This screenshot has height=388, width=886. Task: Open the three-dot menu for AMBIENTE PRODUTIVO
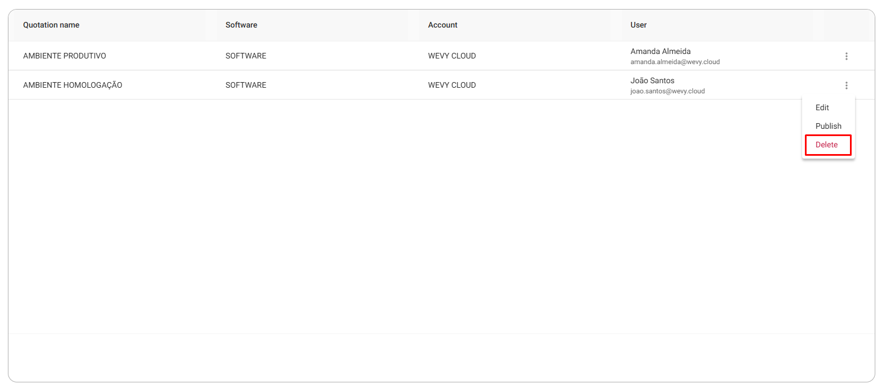tap(846, 56)
